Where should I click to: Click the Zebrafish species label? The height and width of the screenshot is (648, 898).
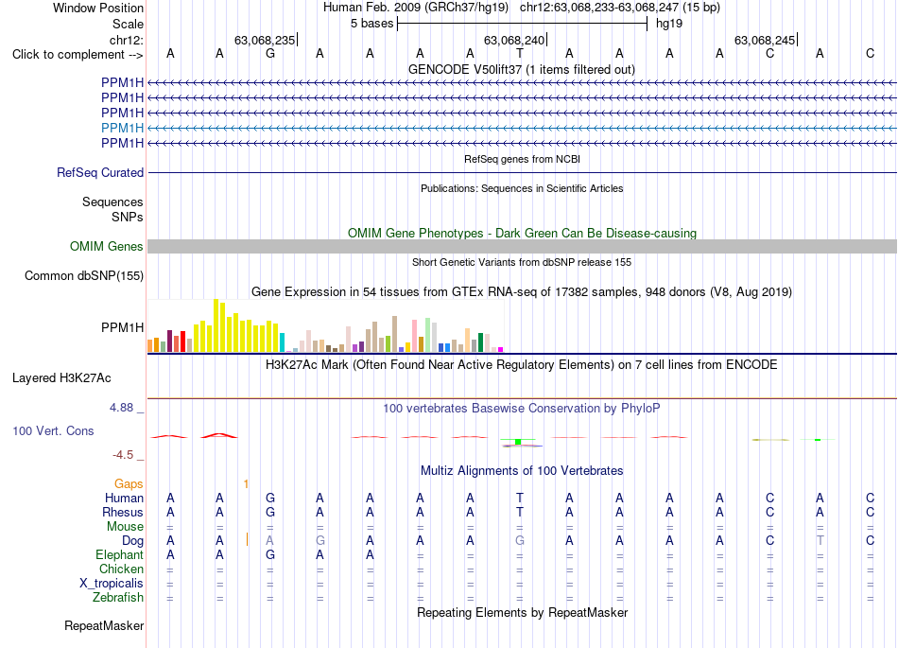118,597
